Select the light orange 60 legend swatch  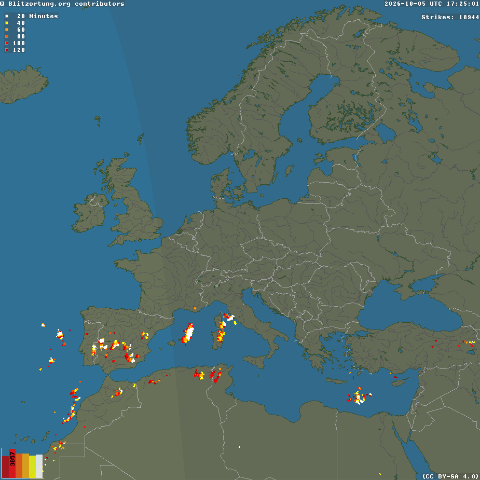point(7,30)
